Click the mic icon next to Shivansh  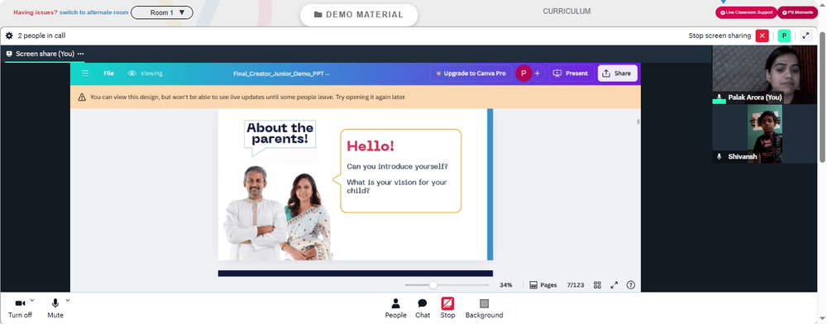[719, 156]
